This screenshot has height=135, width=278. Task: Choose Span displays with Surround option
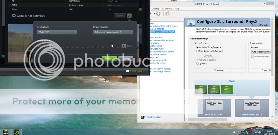pos(197,51)
